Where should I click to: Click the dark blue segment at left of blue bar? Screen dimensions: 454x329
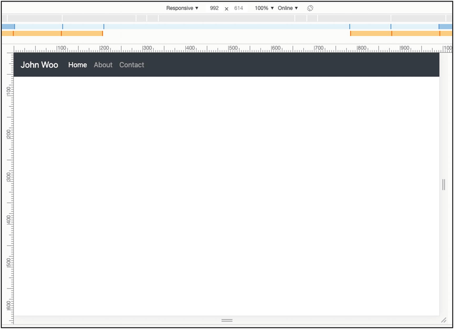point(8,27)
